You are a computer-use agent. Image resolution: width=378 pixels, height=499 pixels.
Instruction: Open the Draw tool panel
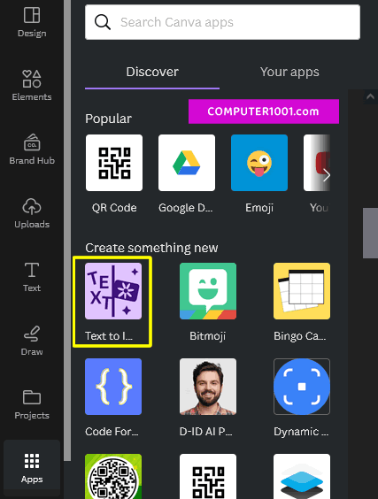point(32,341)
